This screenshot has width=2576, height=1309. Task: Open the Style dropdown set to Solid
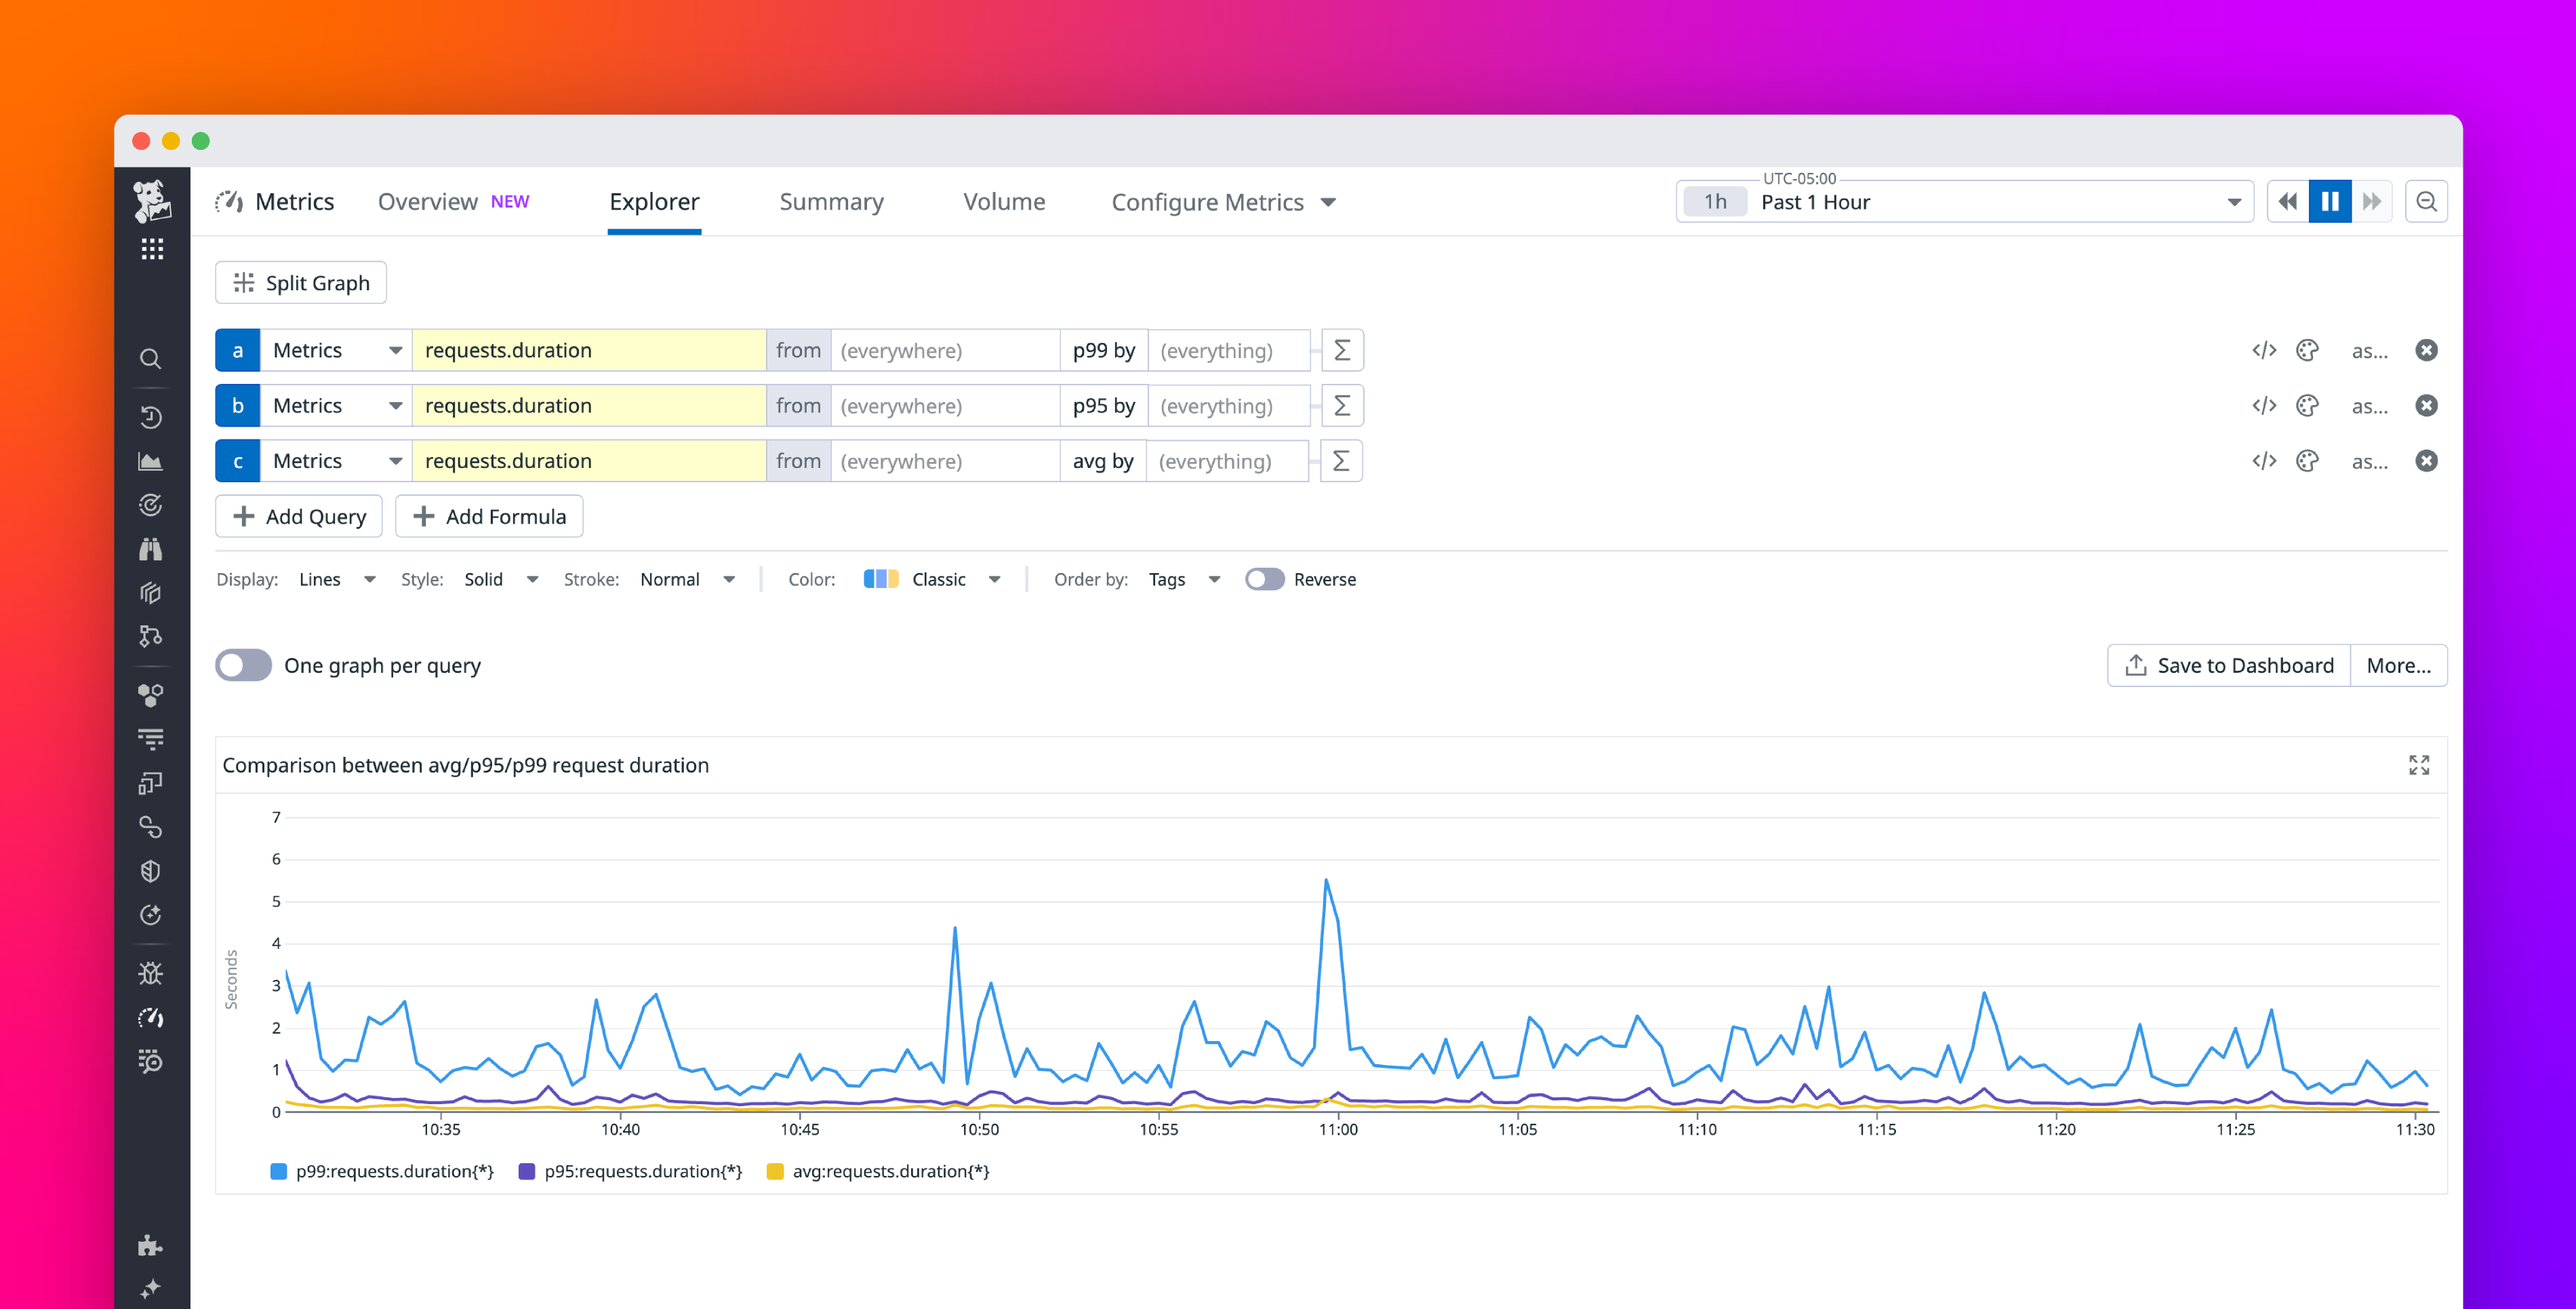[x=500, y=579]
